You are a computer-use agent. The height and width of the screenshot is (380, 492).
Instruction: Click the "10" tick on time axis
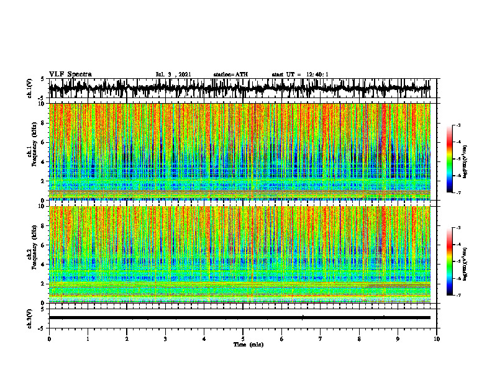[437, 339]
